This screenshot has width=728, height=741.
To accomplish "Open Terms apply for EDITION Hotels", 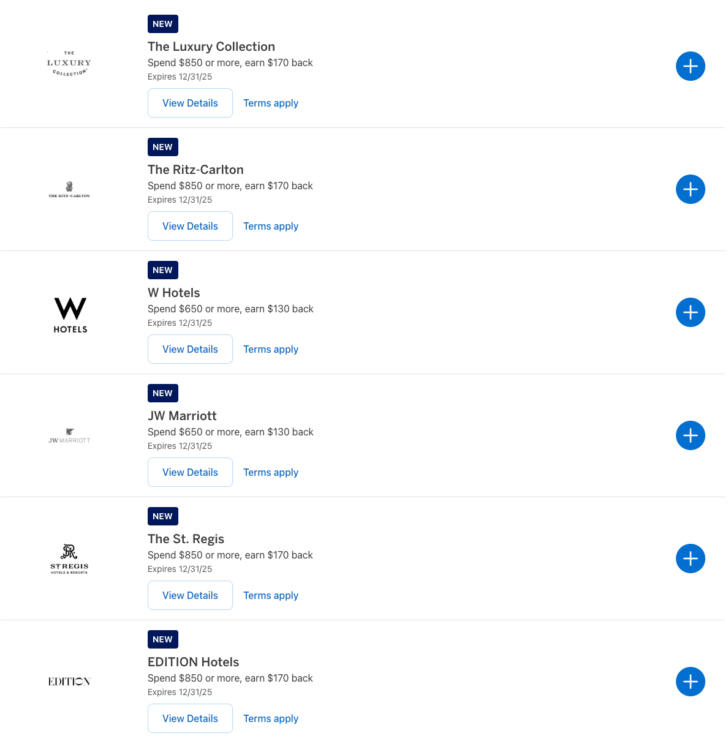I will [271, 718].
